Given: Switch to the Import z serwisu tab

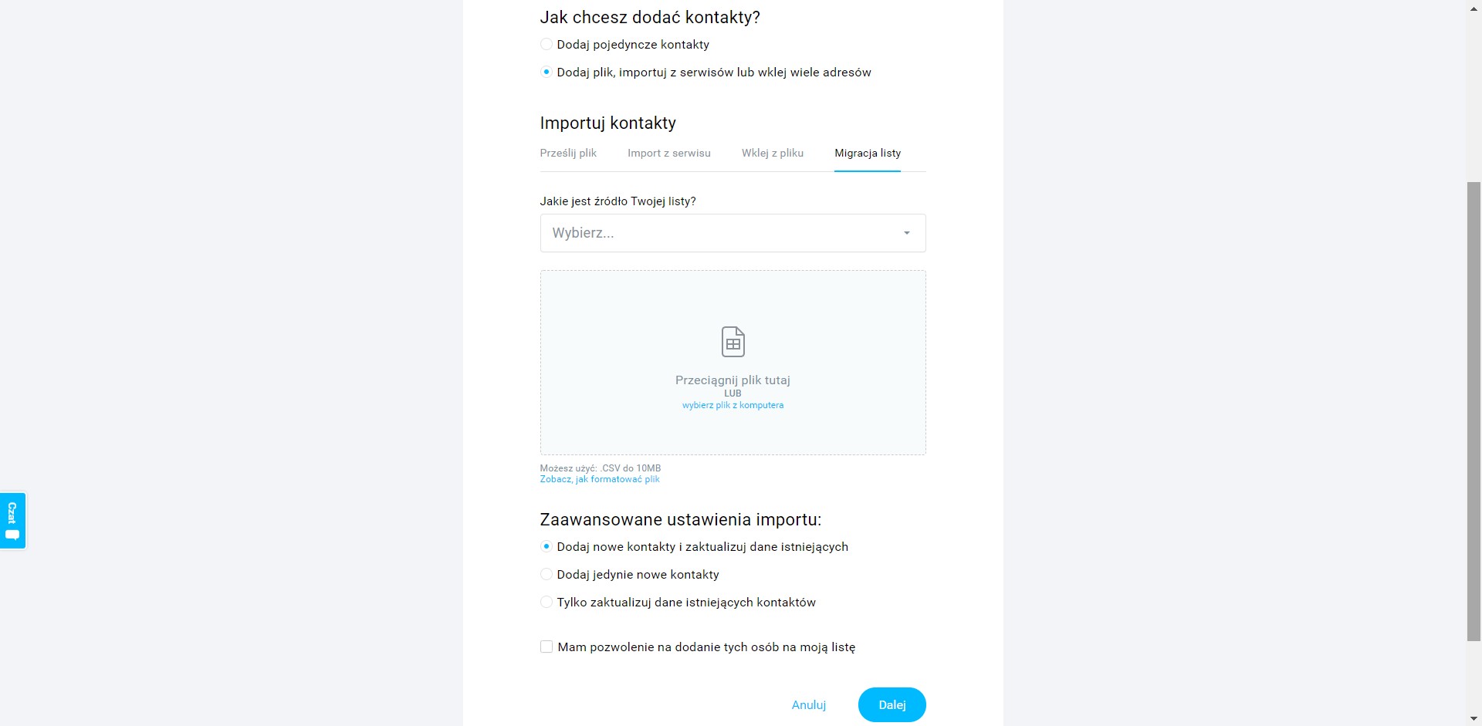Looking at the screenshot, I should [x=669, y=153].
